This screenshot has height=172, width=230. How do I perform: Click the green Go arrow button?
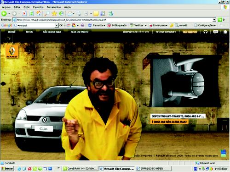click(220, 20)
